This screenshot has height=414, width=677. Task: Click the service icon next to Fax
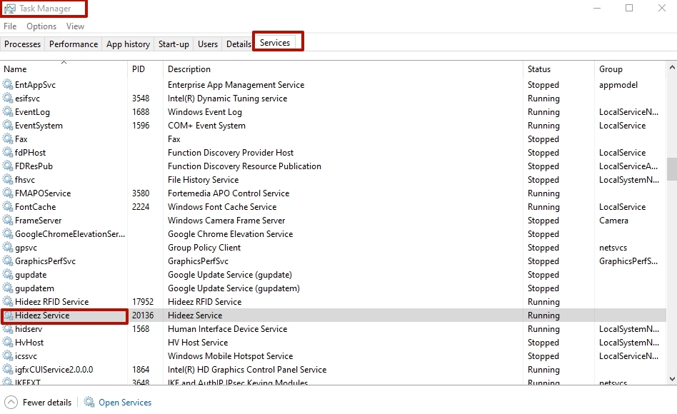(x=9, y=139)
